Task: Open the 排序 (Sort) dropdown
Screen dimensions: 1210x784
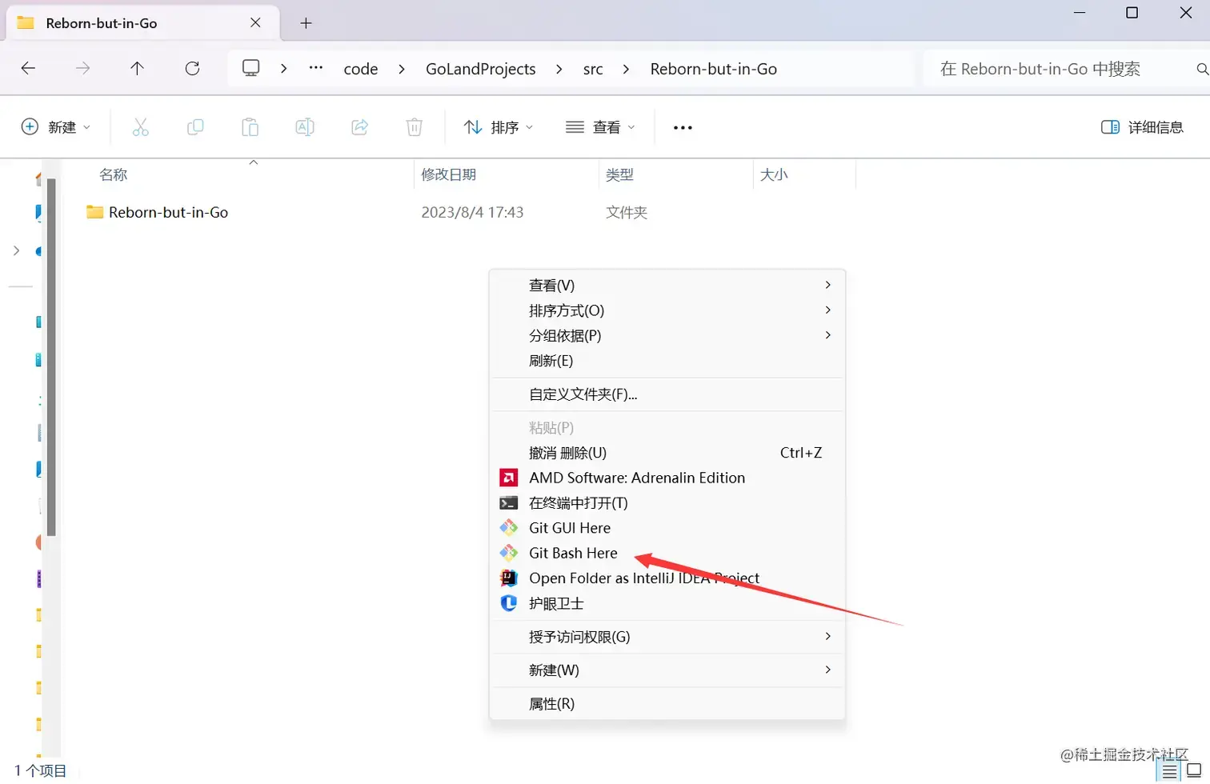Action: click(x=499, y=127)
